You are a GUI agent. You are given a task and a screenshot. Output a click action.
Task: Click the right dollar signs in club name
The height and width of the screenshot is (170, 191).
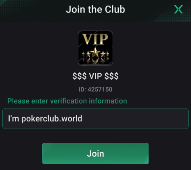click(111, 76)
